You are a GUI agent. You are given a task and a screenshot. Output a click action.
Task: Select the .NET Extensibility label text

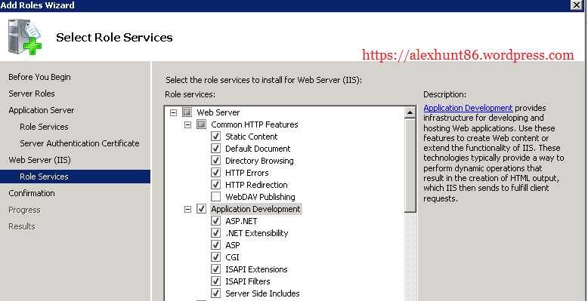(256, 233)
